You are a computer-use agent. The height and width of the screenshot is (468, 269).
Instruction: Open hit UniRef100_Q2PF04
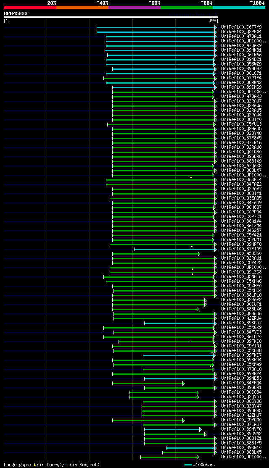point(242,32)
